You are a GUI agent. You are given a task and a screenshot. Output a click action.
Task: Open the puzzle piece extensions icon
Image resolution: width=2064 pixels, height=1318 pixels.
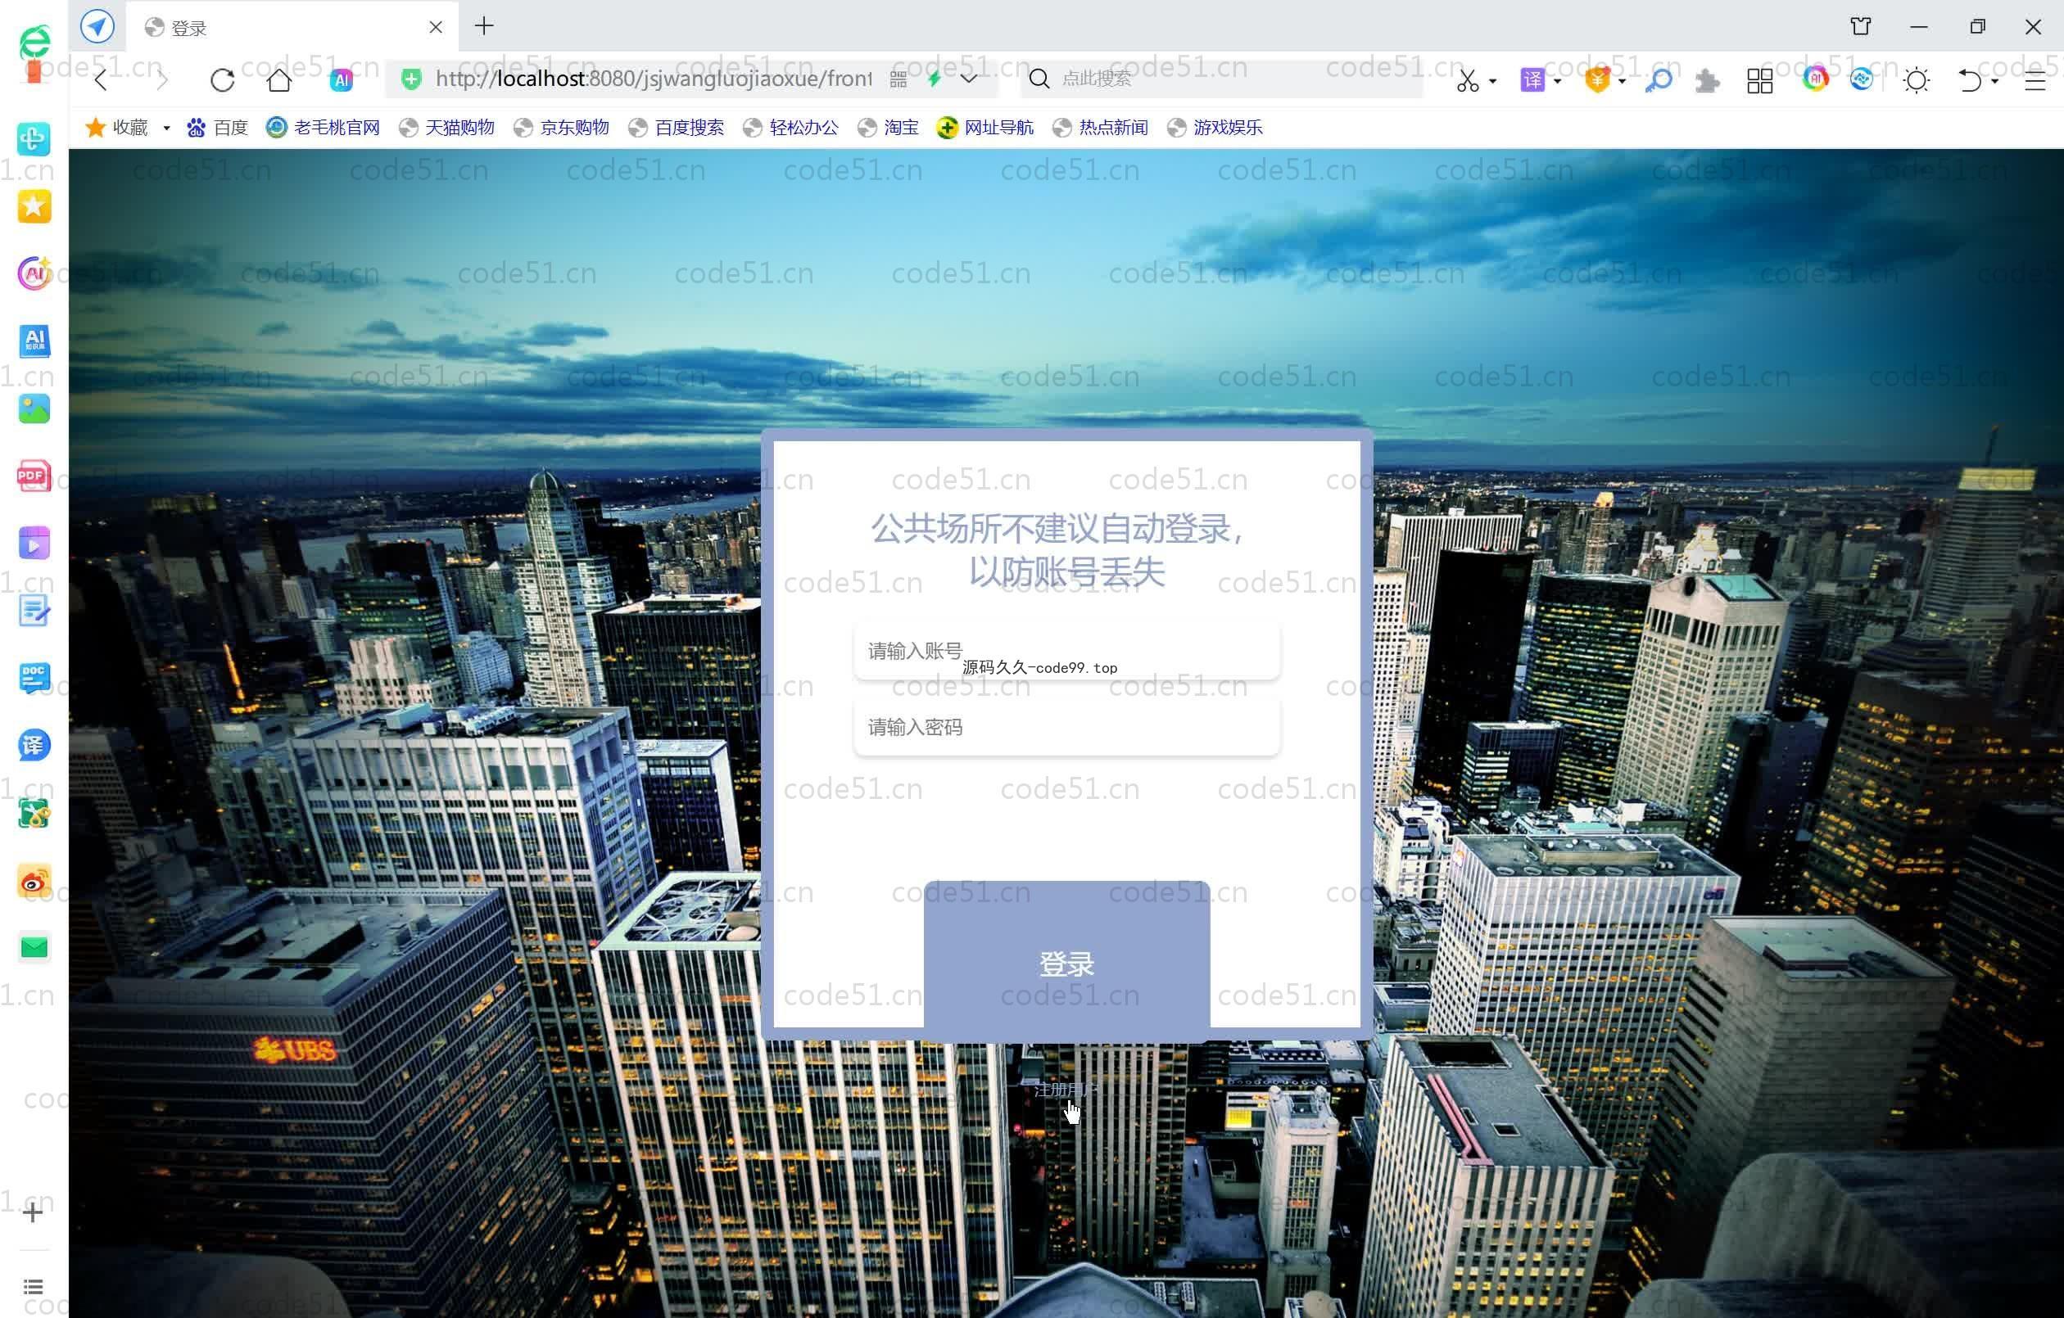coord(1708,80)
